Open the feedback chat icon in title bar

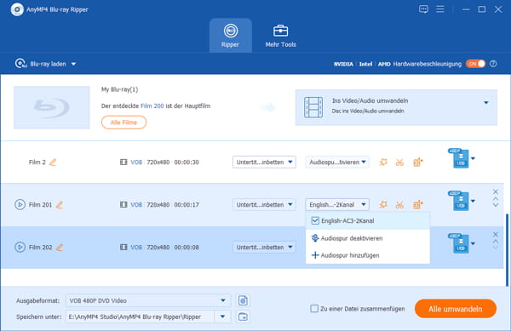pos(423,9)
